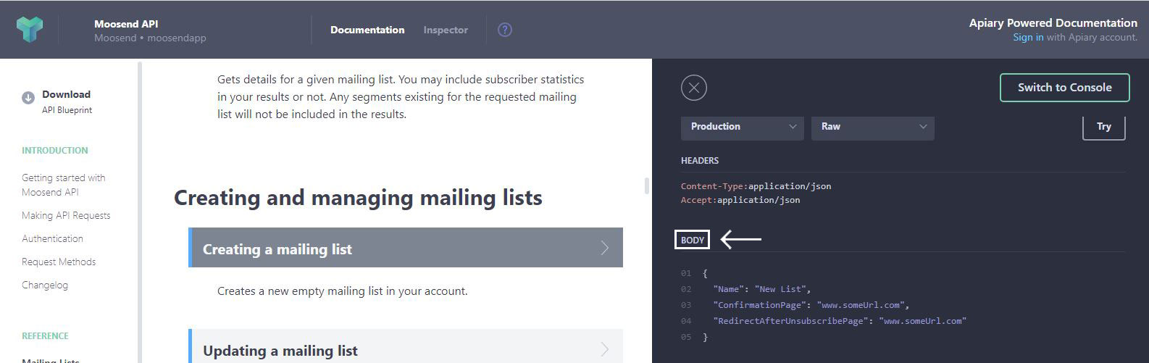
Task: Expand the Creating a mailing list chevron
Action: tap(605, 248)
